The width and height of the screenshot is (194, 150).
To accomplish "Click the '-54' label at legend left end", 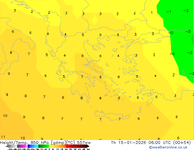I will (10, 149).
